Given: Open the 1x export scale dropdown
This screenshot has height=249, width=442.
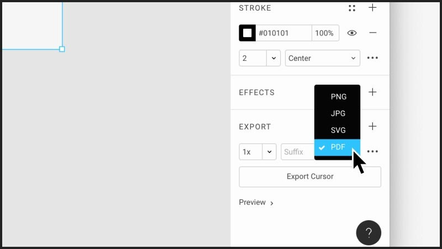Looking at the screenshot, I should [257, 152].
